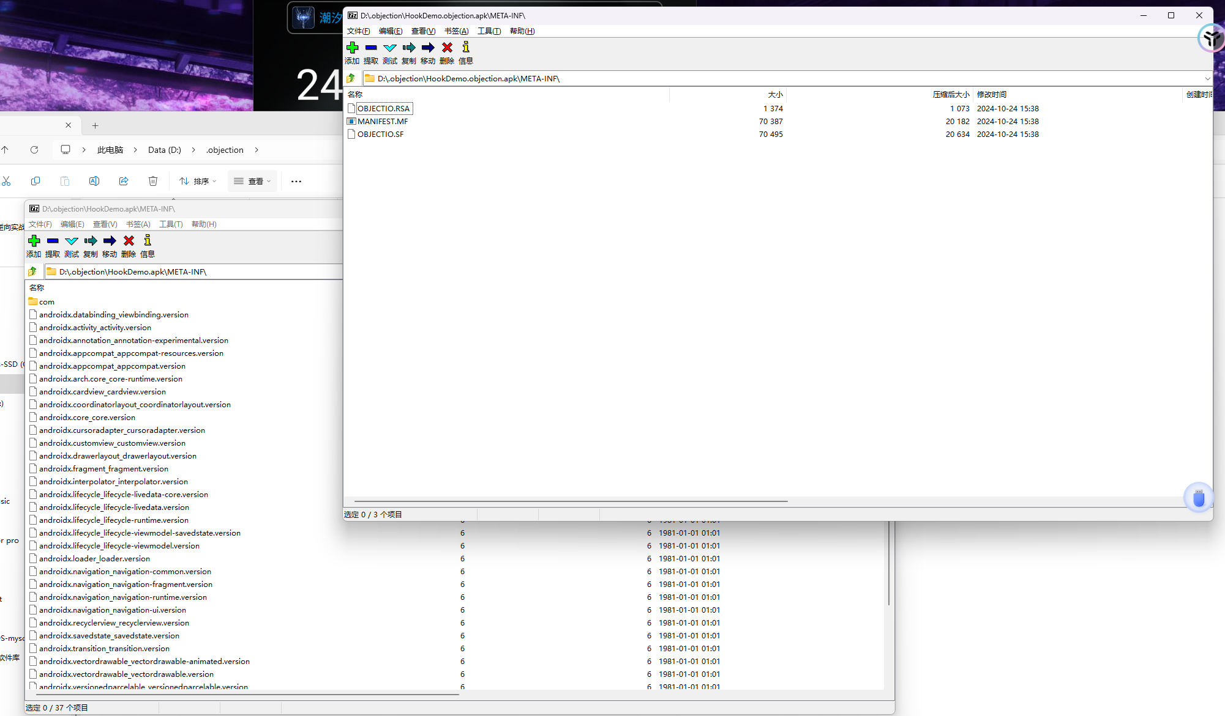The image size is (1225, 716).
Task: Click the trash delete icon in File Explorer
Action: pos(153,181)
